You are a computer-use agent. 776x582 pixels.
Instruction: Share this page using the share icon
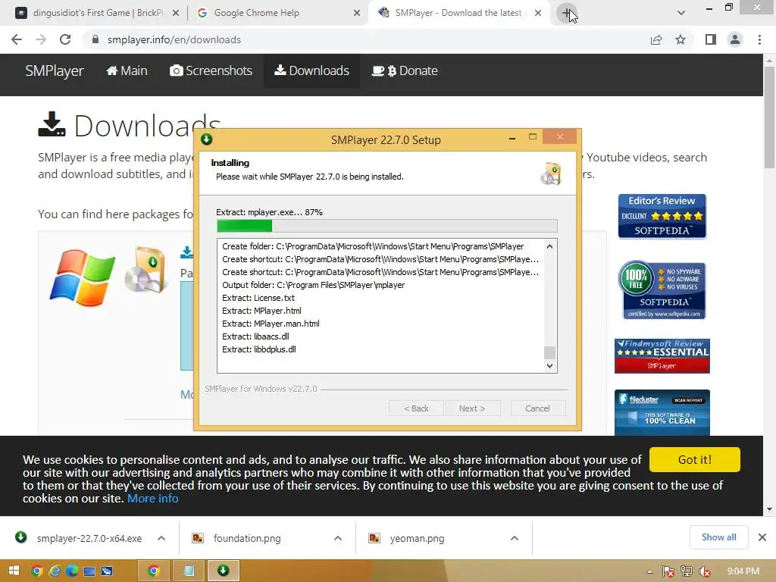click(656, 39)
